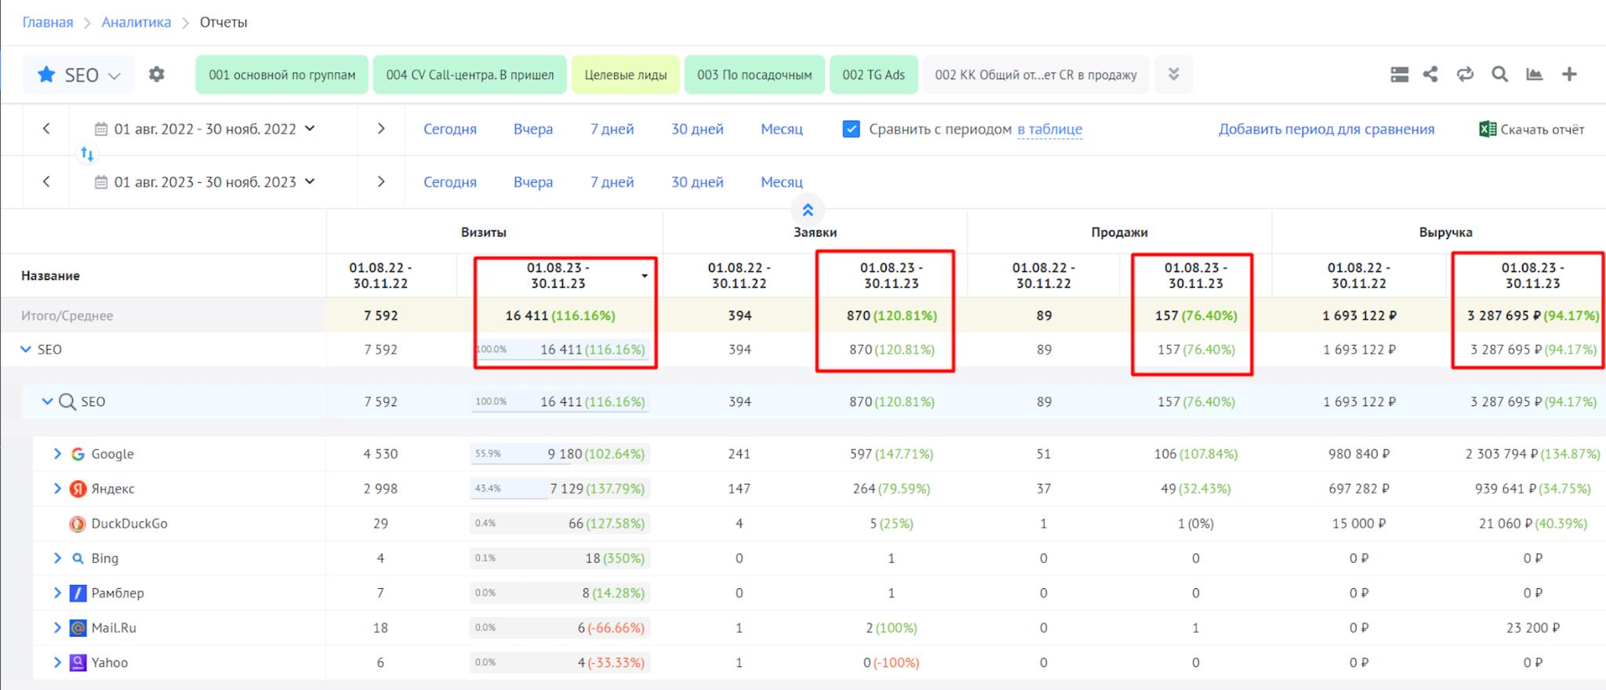
Task: Open the chart view icon
Action: tap(1534, 74)
